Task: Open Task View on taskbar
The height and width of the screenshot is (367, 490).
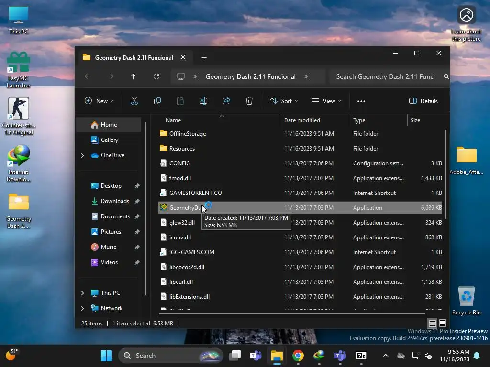Action: click(235, 356)
